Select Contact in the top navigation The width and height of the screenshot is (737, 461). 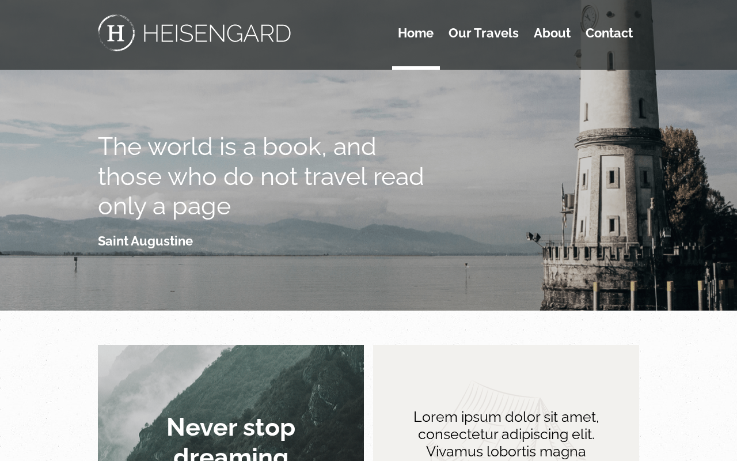[609, 33]
